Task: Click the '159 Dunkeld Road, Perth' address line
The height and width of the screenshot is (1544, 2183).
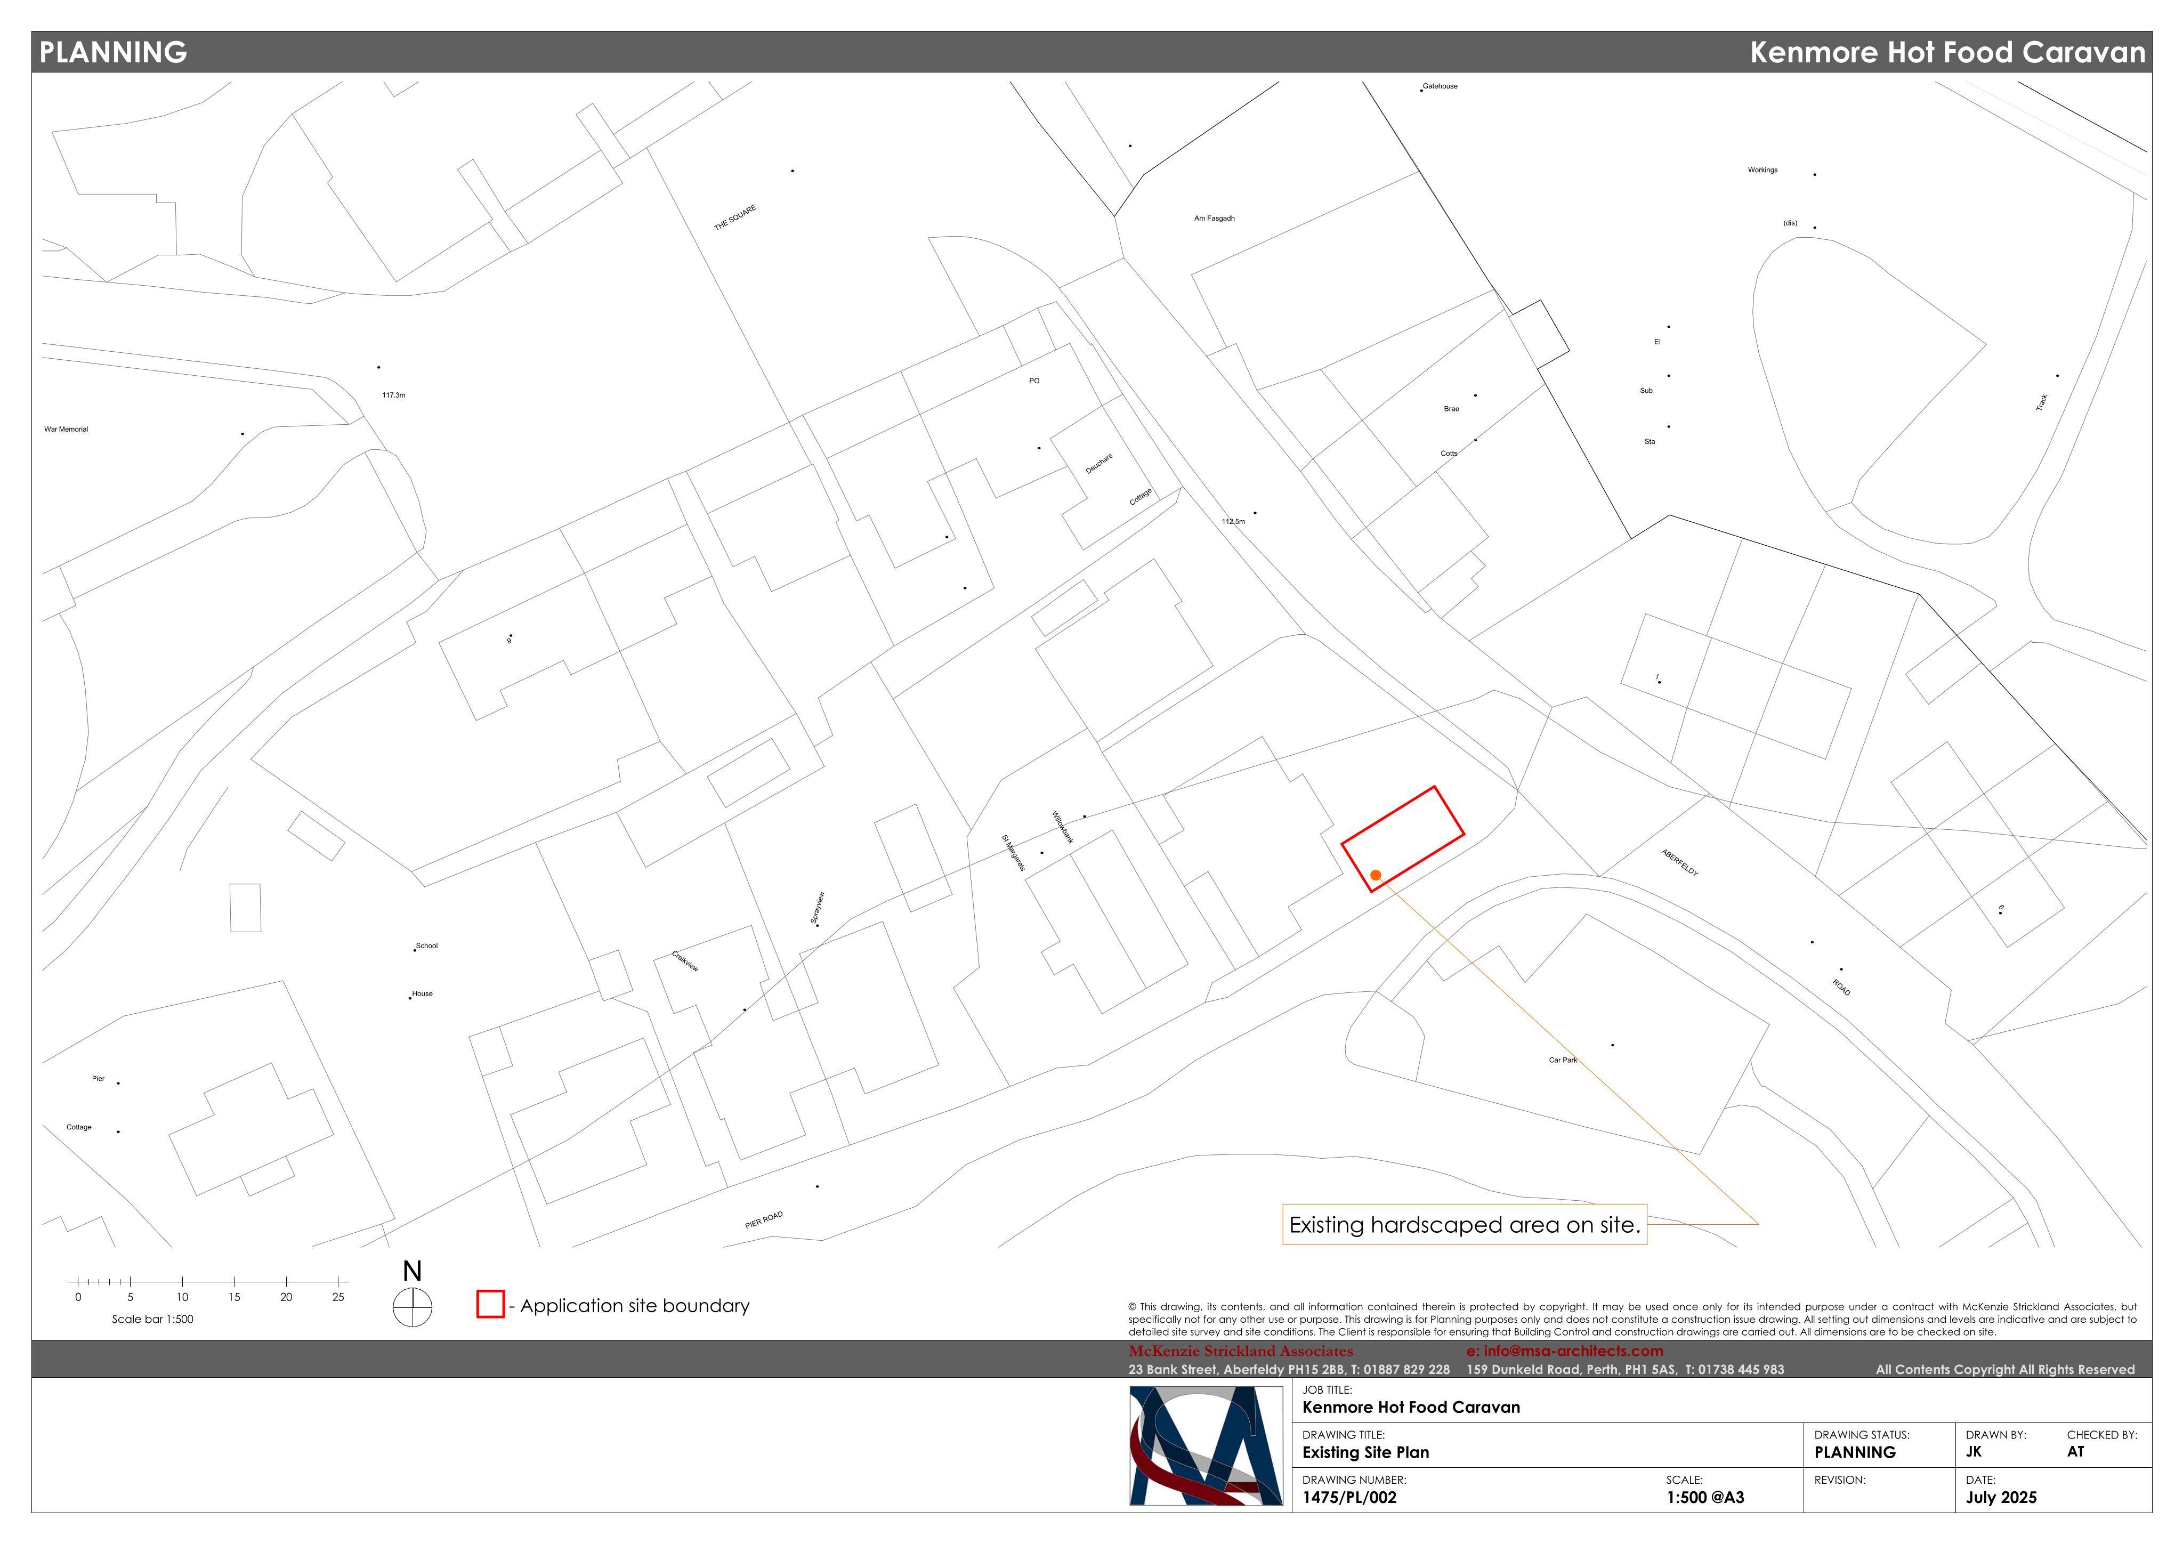Action: click(1625, 1370)
